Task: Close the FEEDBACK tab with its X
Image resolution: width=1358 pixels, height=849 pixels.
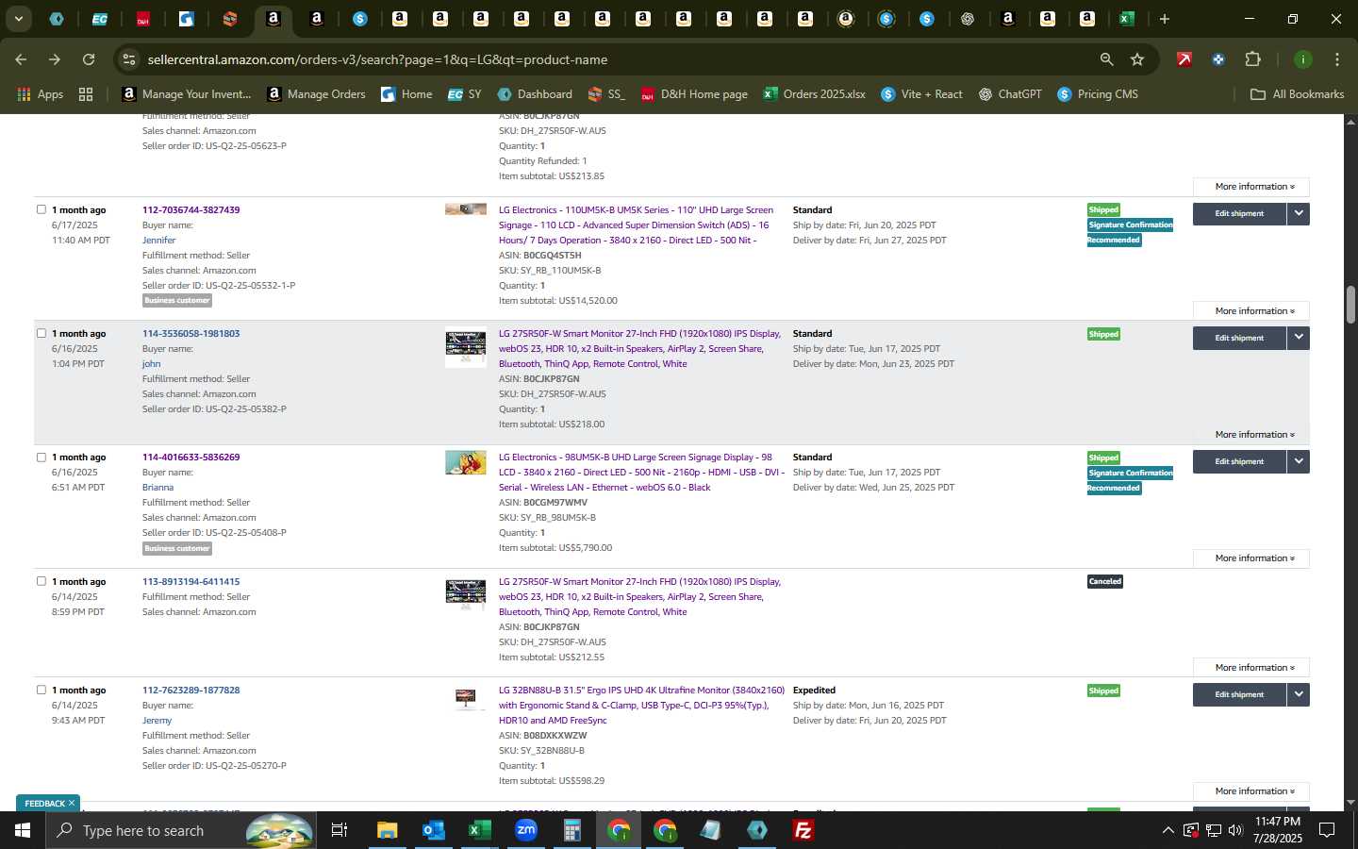Action: tap(72, 803)
